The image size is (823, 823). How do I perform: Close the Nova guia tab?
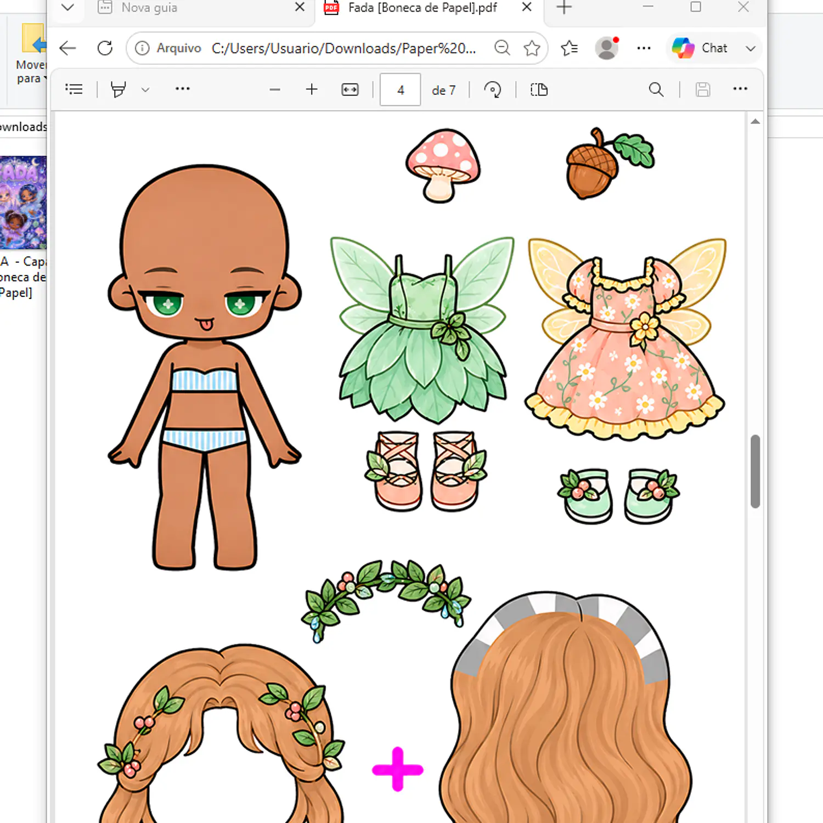click(300, 7)
